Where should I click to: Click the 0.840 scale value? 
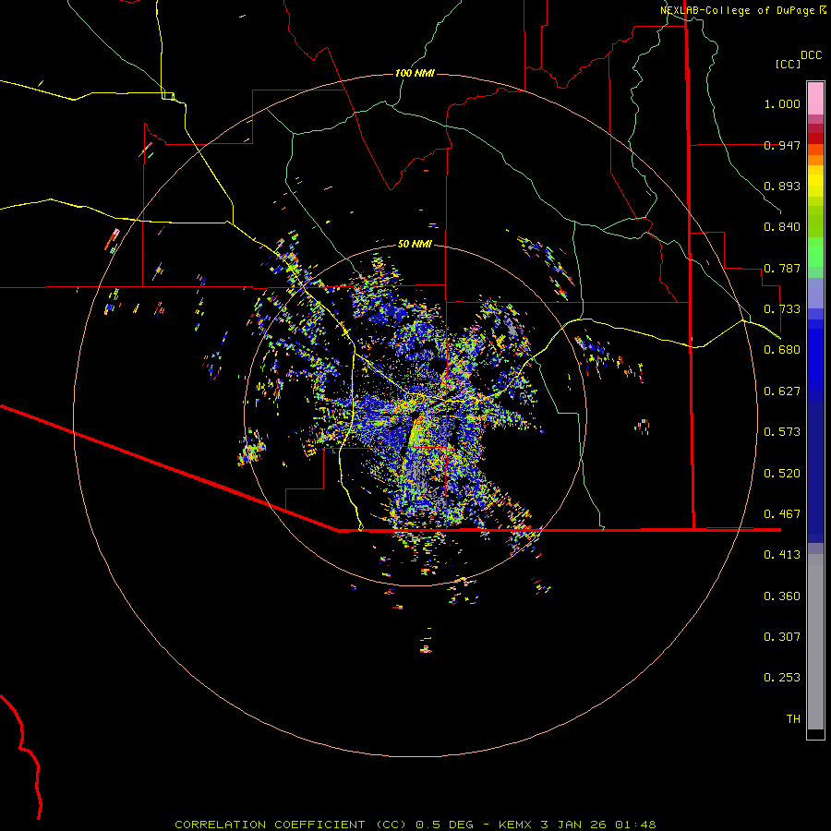(782, 227)
